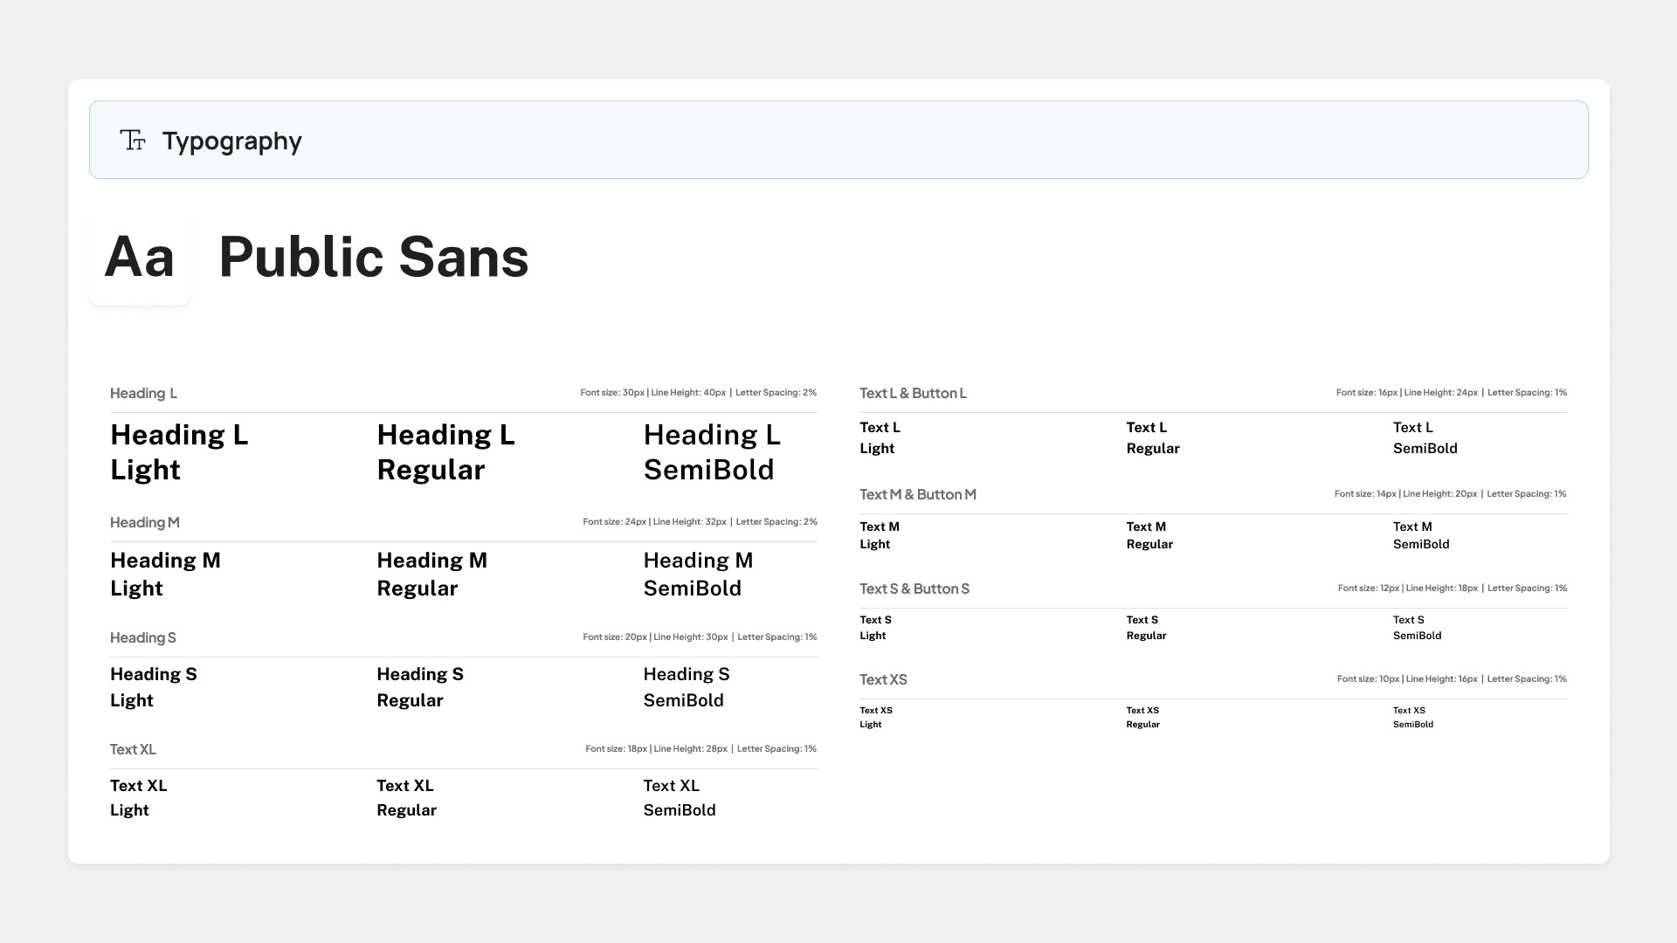Select the Text L & Button L label
This screenshot has height=943, width=1677.
[913, 393]
